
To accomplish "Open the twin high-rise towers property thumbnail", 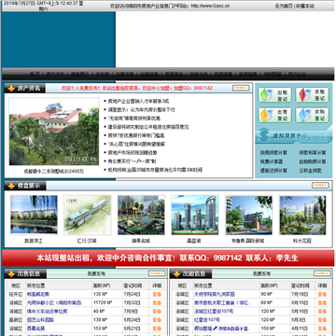I will click(195, 215).
